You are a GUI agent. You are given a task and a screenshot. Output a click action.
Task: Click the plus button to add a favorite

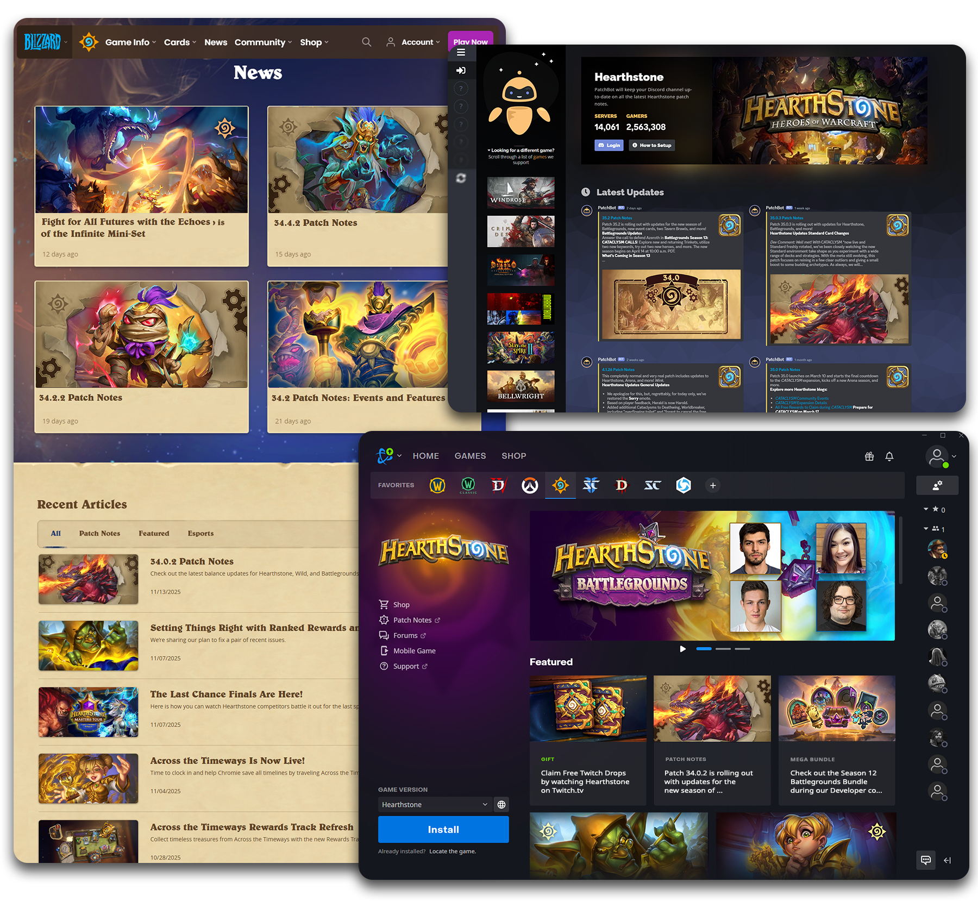pyautogui.click(x=713, y=485)
